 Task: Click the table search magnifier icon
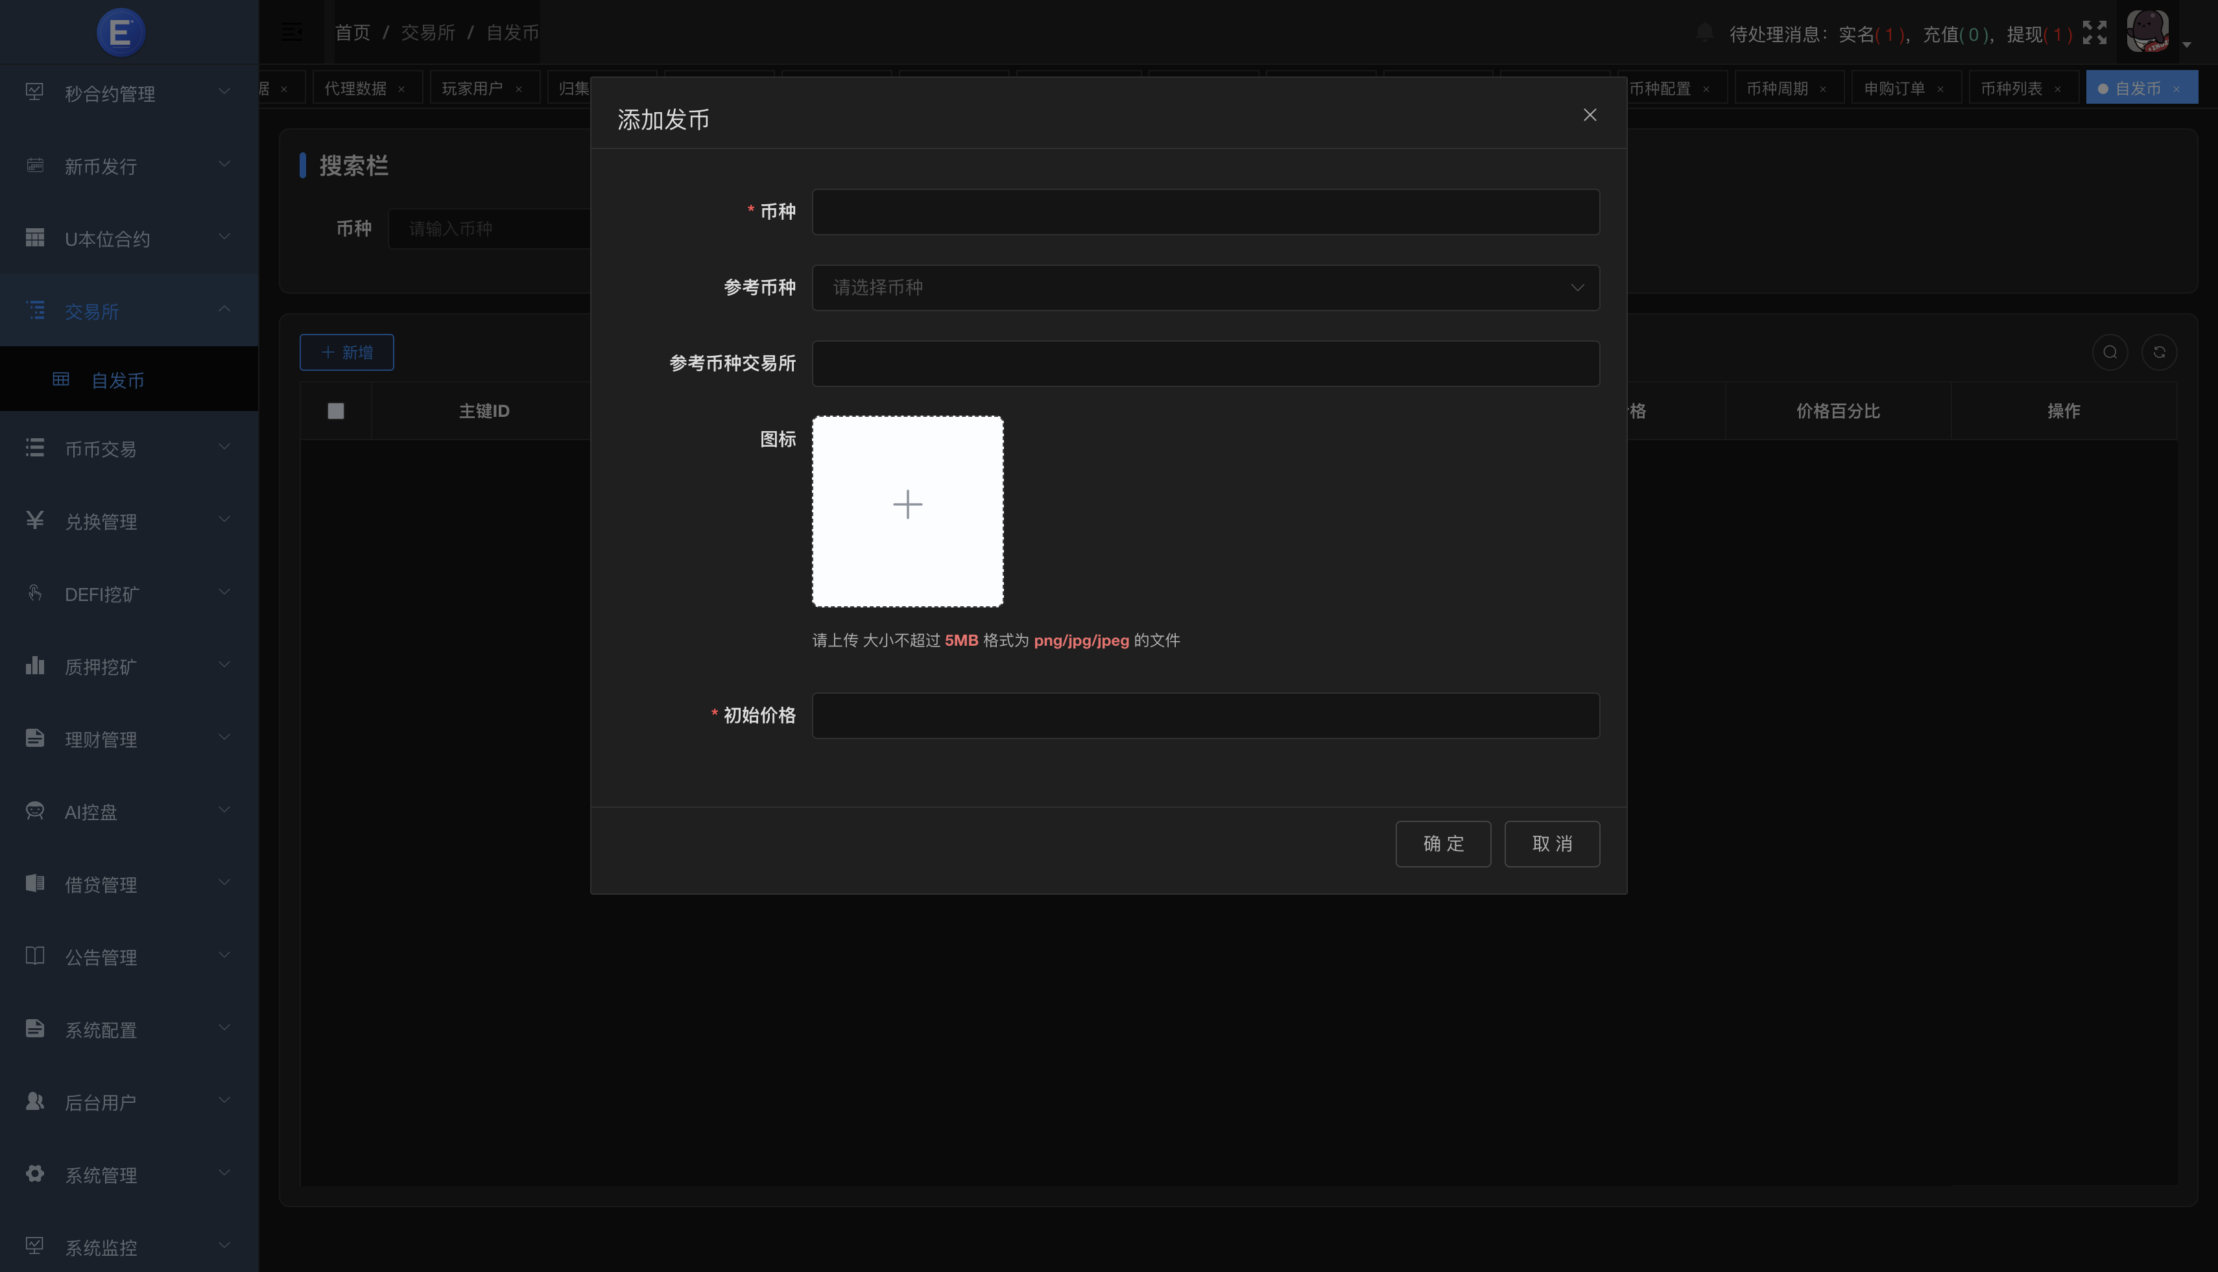[x=2110, y=352]
